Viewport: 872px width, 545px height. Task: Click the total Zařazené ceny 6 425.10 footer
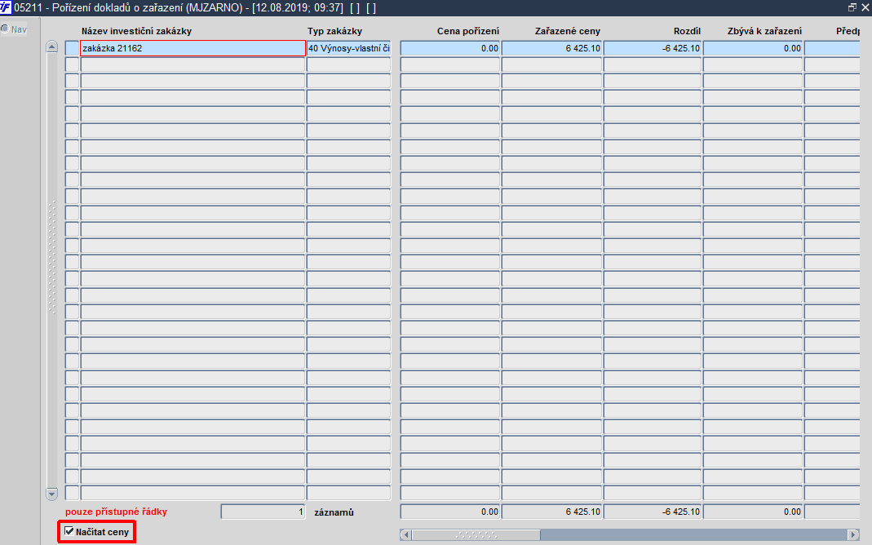551,512
